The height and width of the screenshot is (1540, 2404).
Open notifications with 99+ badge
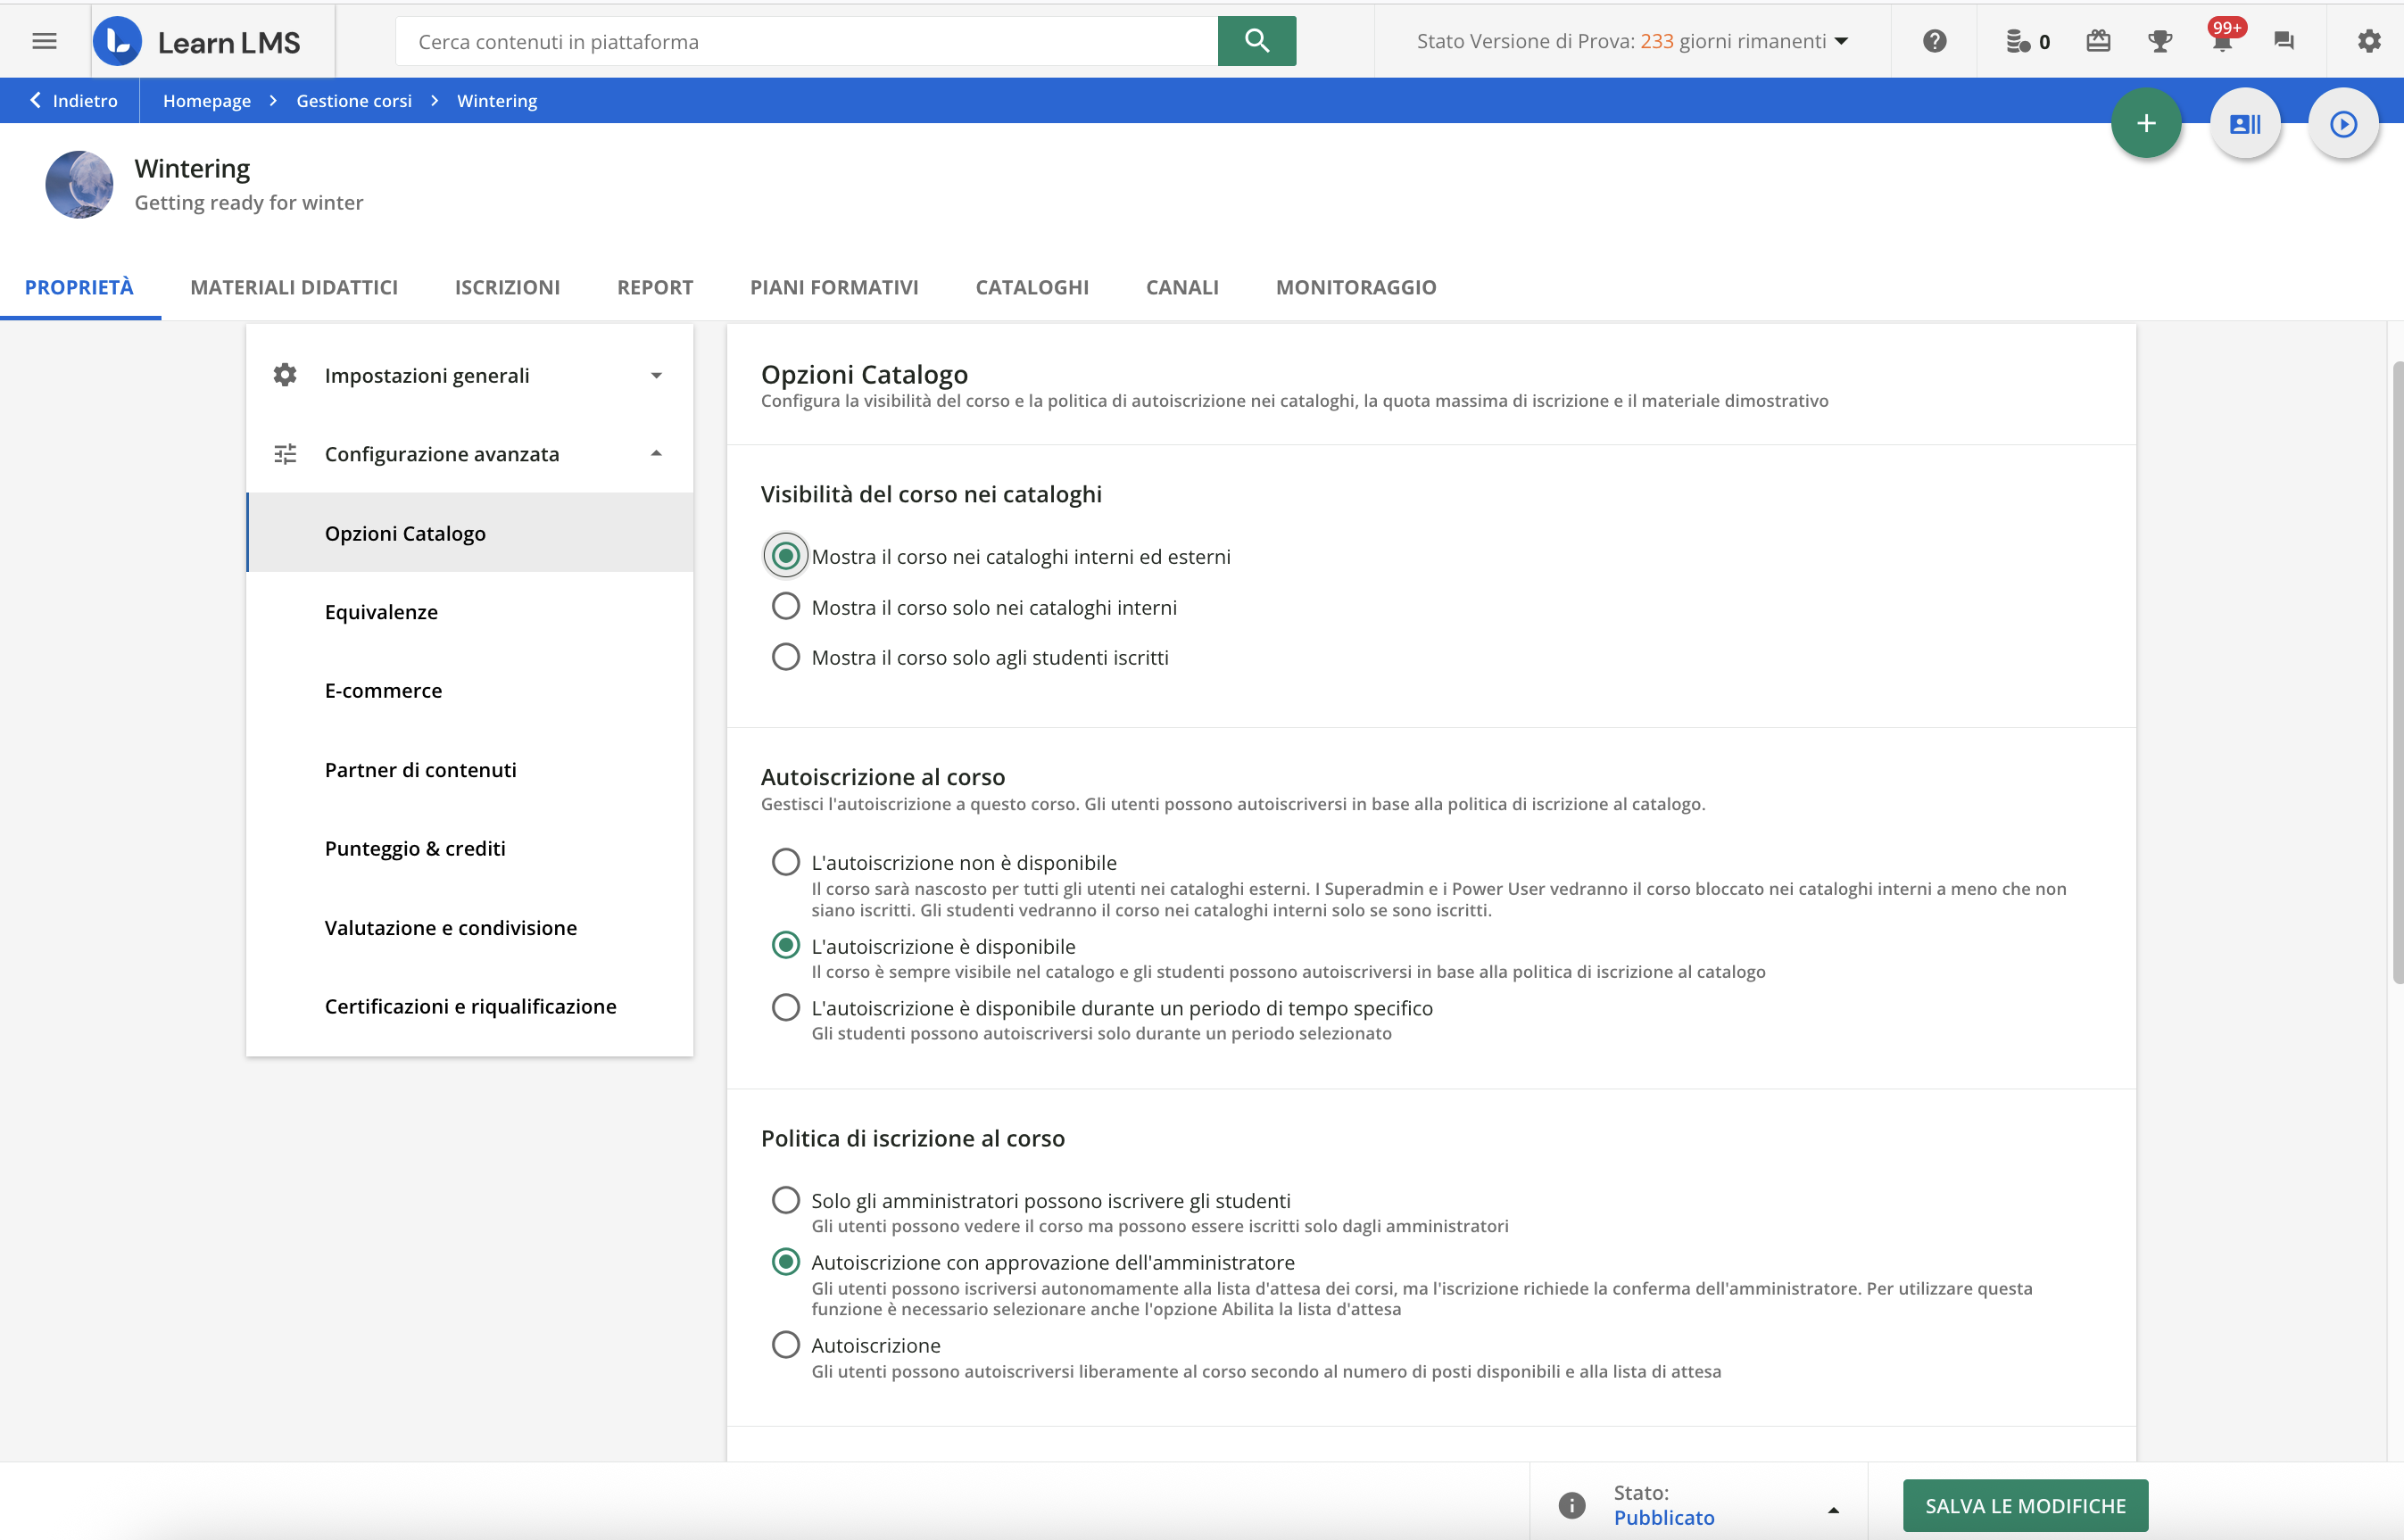pos(2223,39)
